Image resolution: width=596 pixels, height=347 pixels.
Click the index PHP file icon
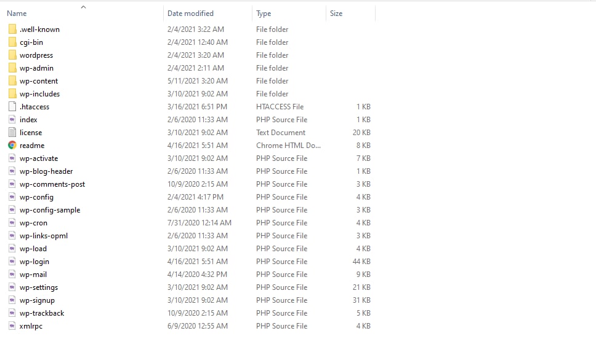pos(12,120)
